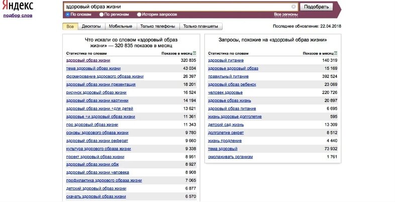Click the 'Подобрать' button
The width and height of the screenshot is (395, 202).
click(x=316, y=7)
